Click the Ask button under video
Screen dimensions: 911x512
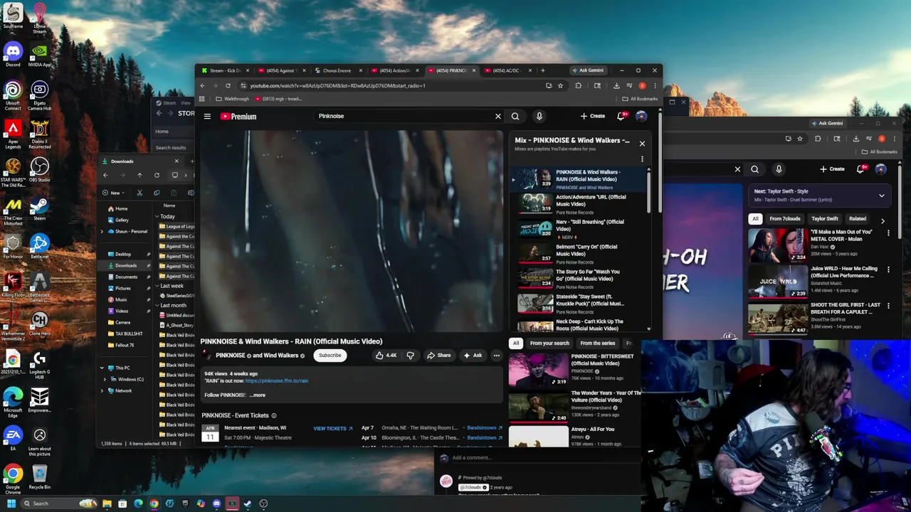pos(473,356)
